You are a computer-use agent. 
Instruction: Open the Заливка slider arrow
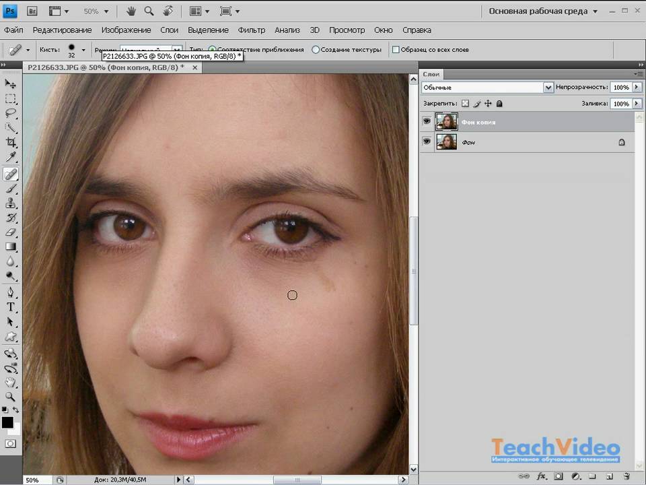click(x=637, y=104)
